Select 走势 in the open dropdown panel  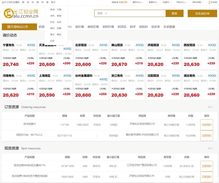pos(59,22)
